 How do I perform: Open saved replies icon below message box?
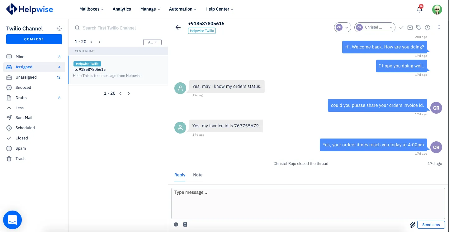pos(185,224)
